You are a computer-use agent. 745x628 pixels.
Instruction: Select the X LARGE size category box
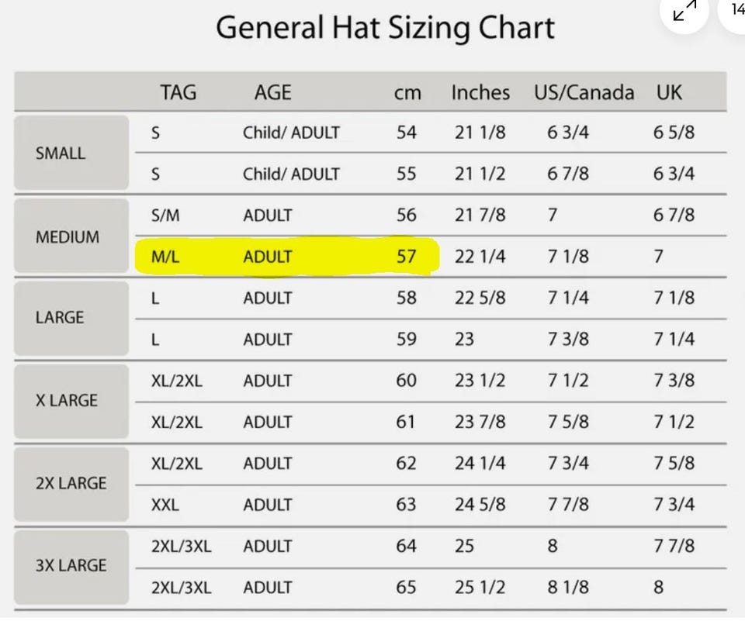pos(71,401)
